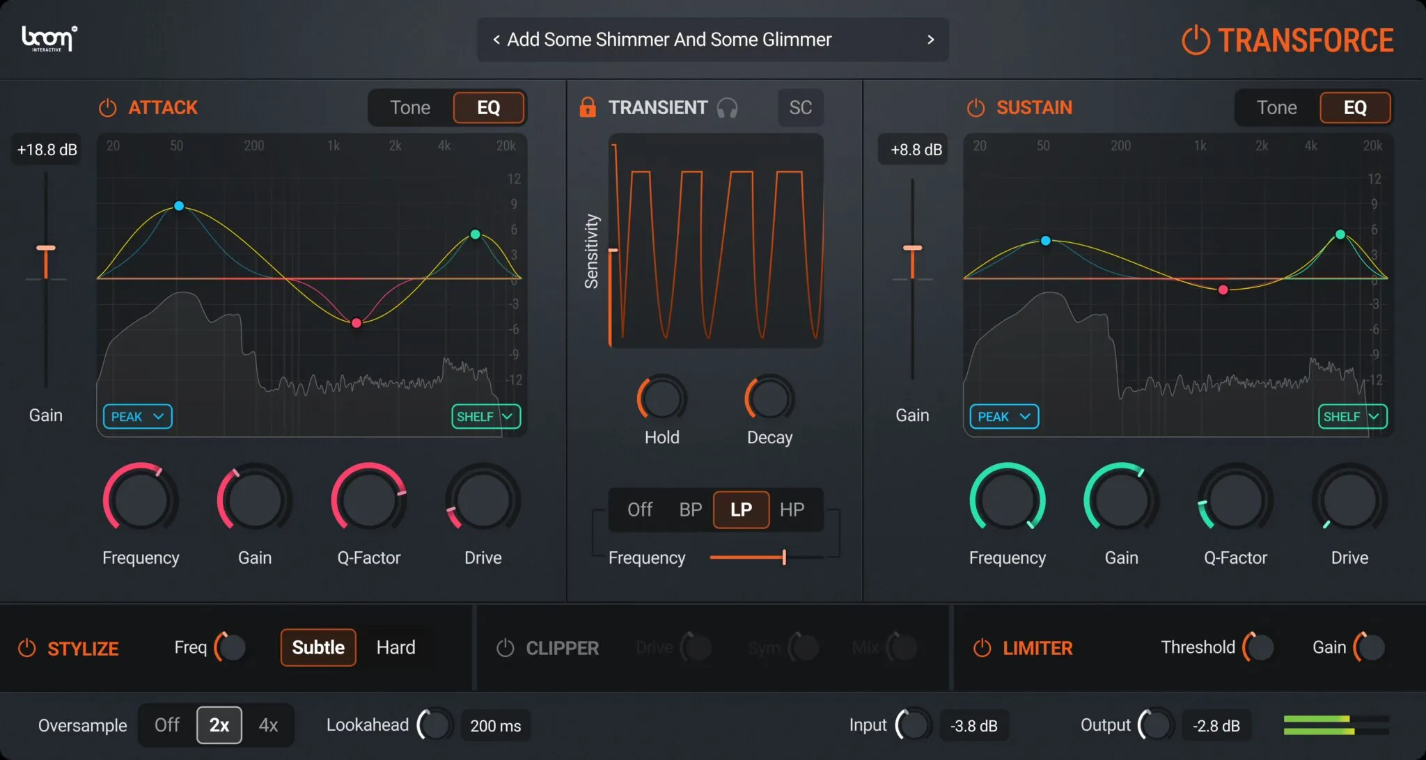1426x760 pixels.
Task: Click the Sustain Gain knob
Action: click(1121, 500)
